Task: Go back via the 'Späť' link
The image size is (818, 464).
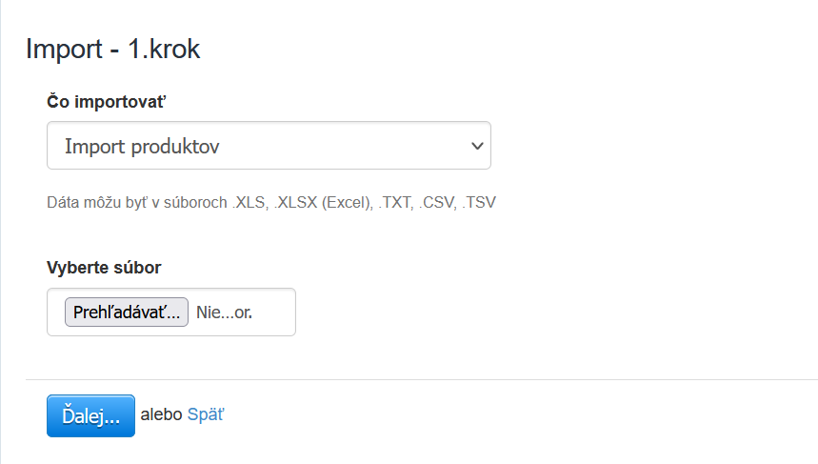Action: click(206, 414)
